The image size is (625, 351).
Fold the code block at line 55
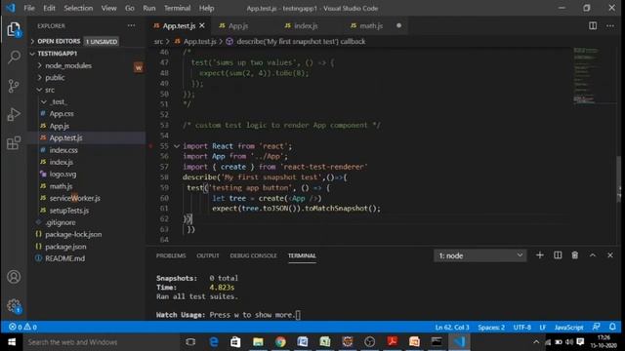click(x=177, y=146)
